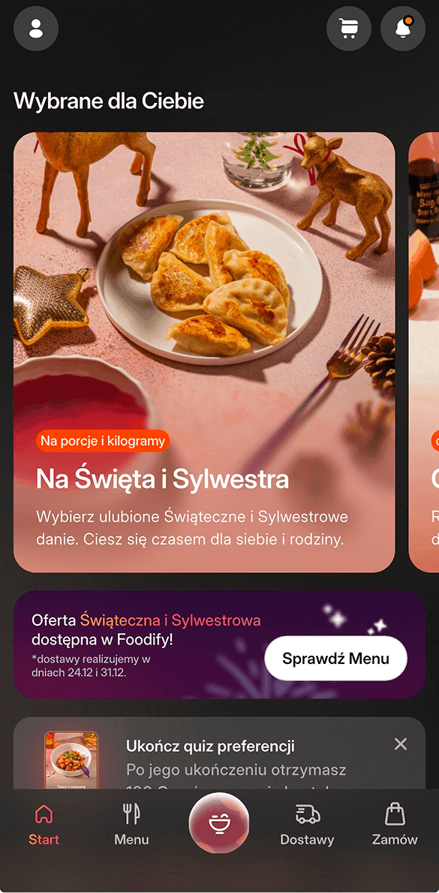439x893 pixels.
Task: Switch to the Start tab label
Action: point(44,840)
